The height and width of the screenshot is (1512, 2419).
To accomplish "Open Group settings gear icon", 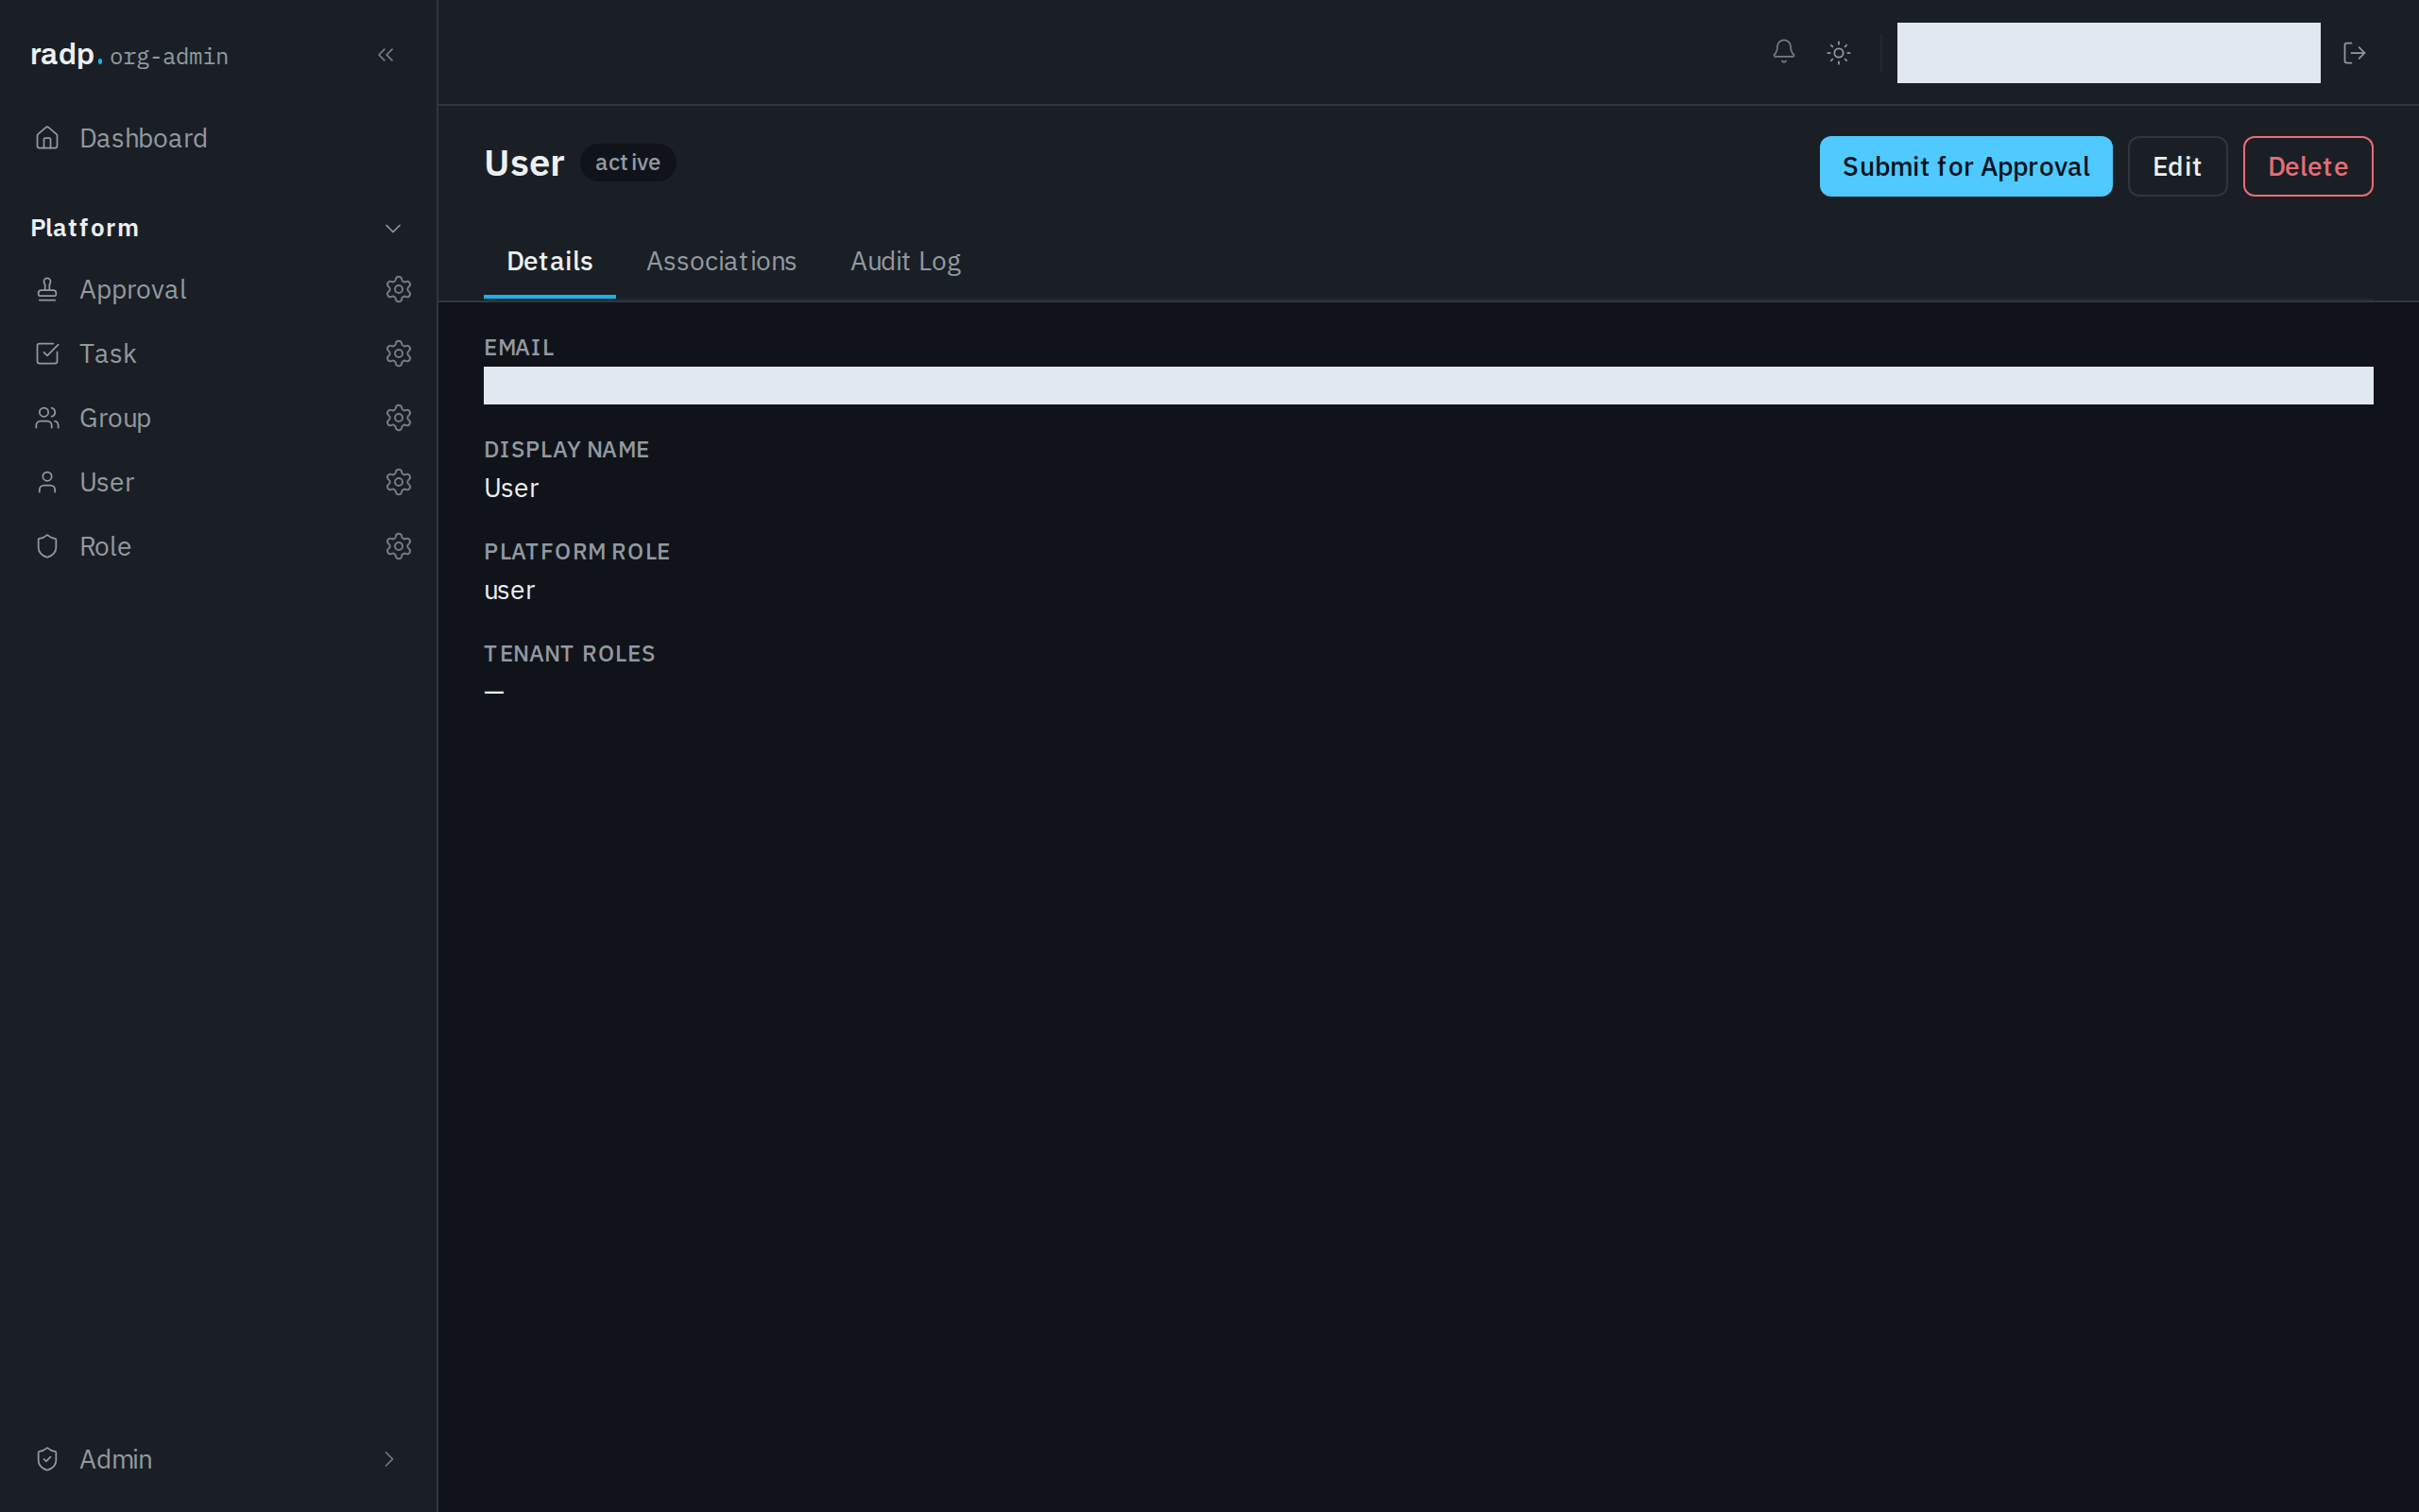I will coord(399,417).
